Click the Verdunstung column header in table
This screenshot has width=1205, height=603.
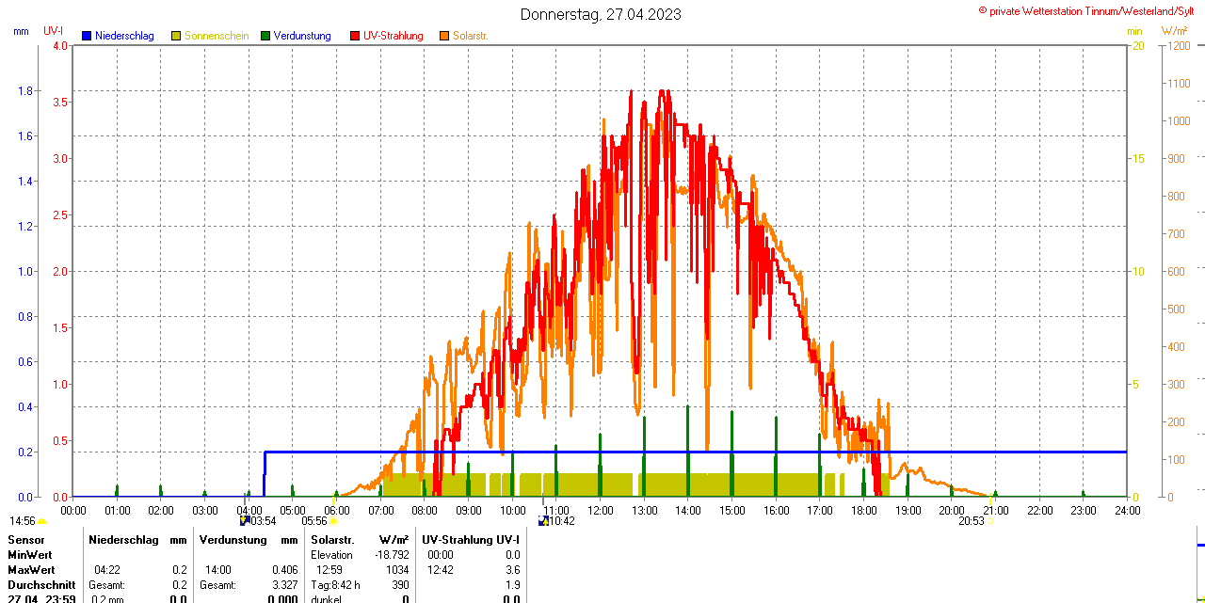coord(229,540)
